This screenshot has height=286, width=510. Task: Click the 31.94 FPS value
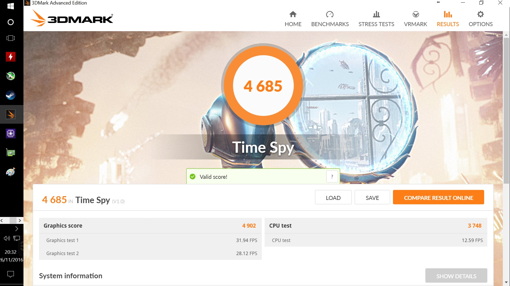click(x=247, y=240)
